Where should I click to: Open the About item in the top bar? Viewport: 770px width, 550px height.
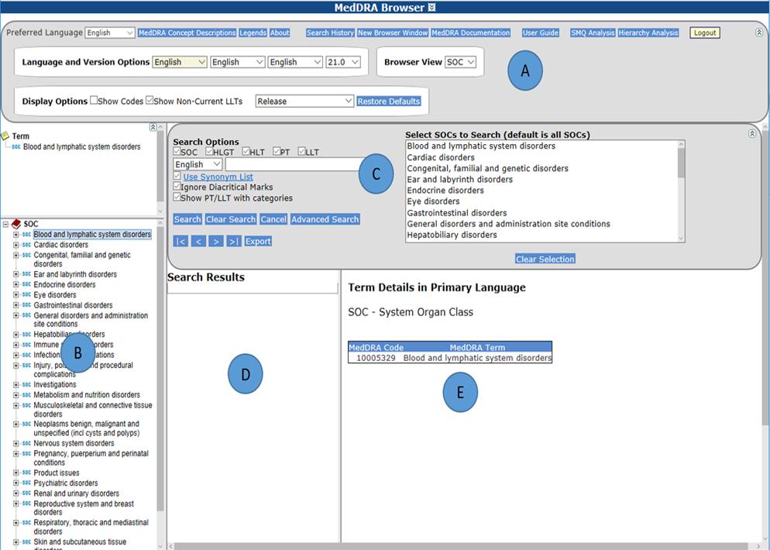[280, 33]
